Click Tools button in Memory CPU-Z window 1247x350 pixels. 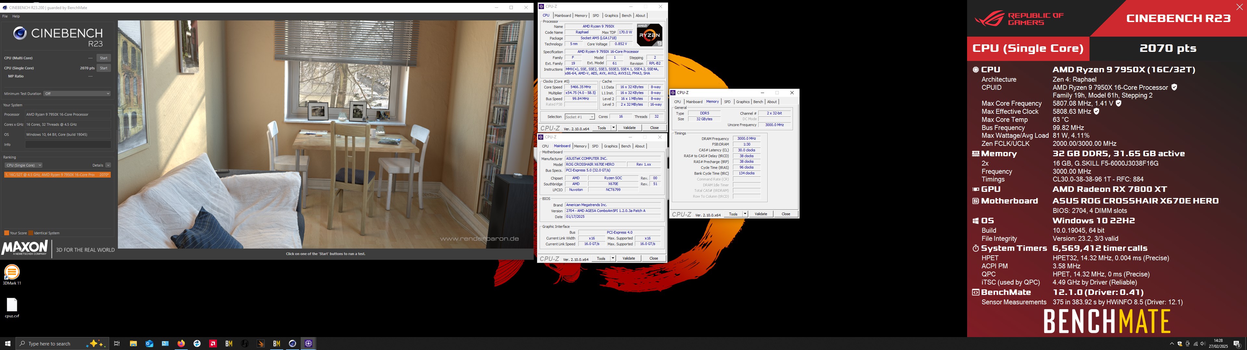point(733,214)
